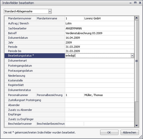Click the Postausgangsdatum value field
The width and height of the screenshot is (143, 139).
[x=100, y=71]
